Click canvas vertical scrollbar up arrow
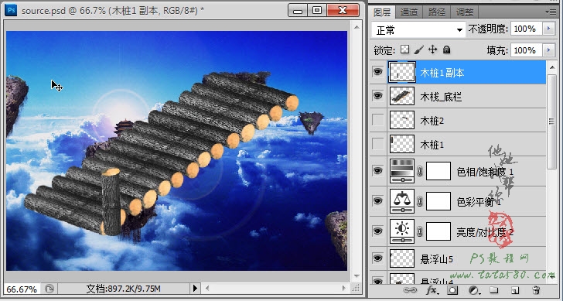Screen dimensions: 563x301 [x=357, y=26]
